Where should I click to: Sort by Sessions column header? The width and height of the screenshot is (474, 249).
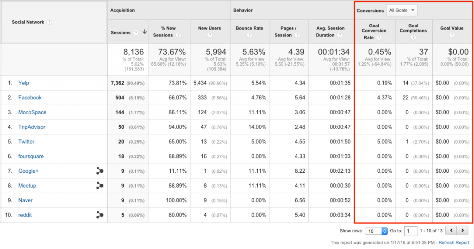click(x=121, y=33)
